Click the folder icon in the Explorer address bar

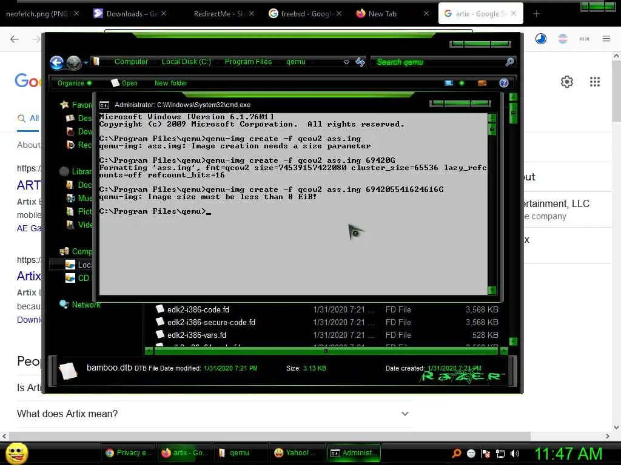tap(96, 61)
